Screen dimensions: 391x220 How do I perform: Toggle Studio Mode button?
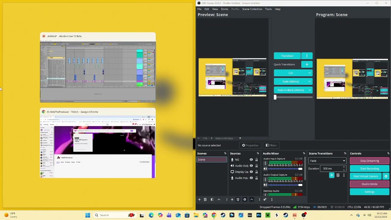[370, 184]
